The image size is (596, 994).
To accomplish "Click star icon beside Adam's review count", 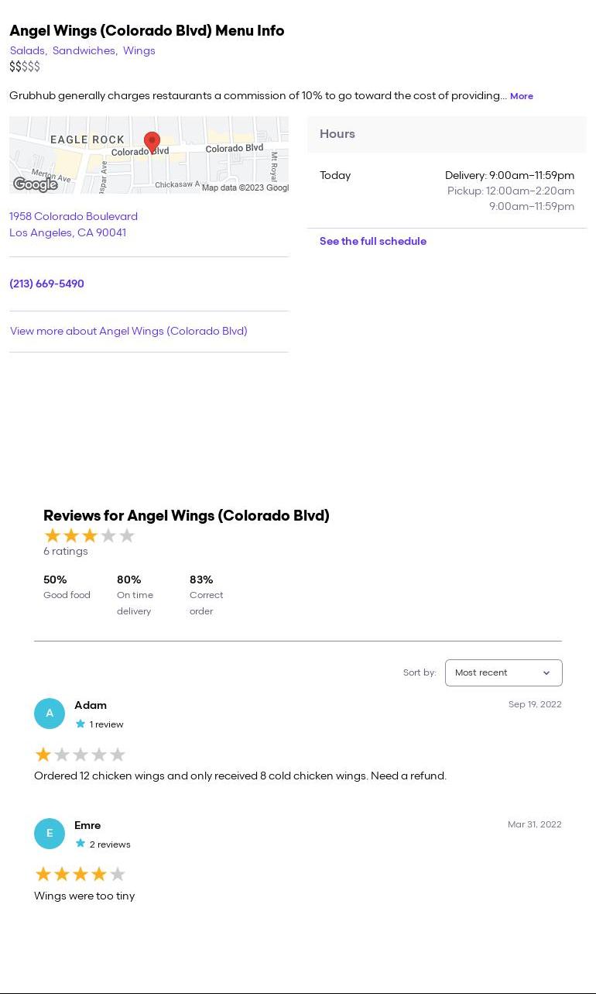I will [80, 724].
